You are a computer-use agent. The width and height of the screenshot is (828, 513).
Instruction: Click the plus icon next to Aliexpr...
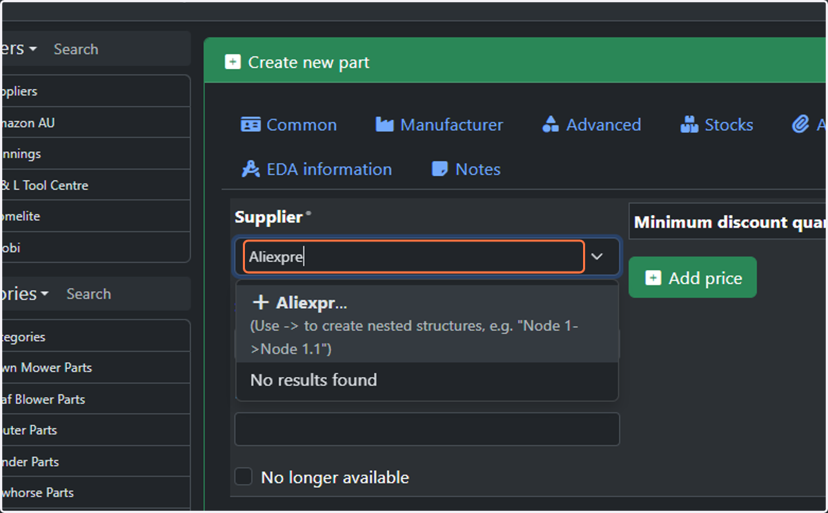pyautogui.click(x=260, y=303)
